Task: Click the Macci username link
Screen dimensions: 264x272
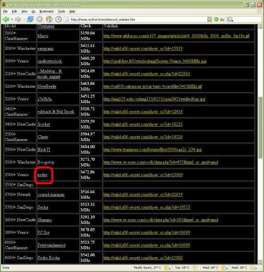Action: pos(43,35)
